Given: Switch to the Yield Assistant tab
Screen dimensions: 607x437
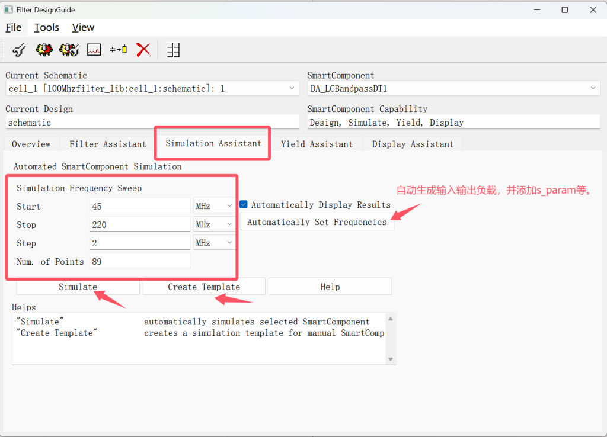Looking at the screenshot, I should click(317, 144).
